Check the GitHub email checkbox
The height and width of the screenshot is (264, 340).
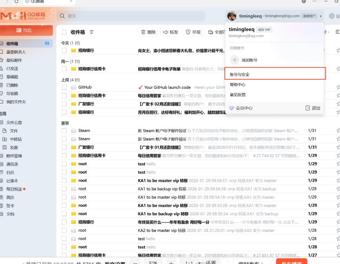[64, 87]
